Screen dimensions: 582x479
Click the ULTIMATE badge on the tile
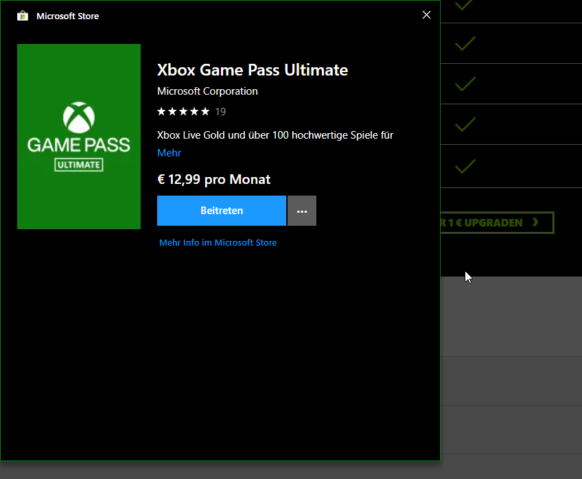tap(79, 165)
